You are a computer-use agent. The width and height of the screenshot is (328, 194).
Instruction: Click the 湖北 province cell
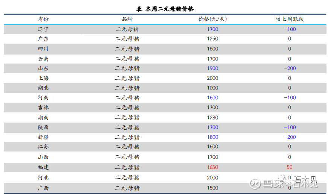(x=43, y=88)
